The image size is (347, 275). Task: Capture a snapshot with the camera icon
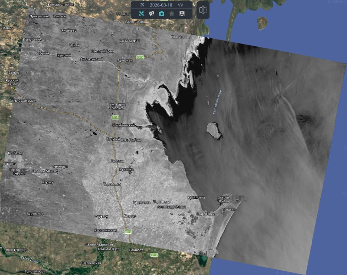pyautogui.click(x=161, y=13)
